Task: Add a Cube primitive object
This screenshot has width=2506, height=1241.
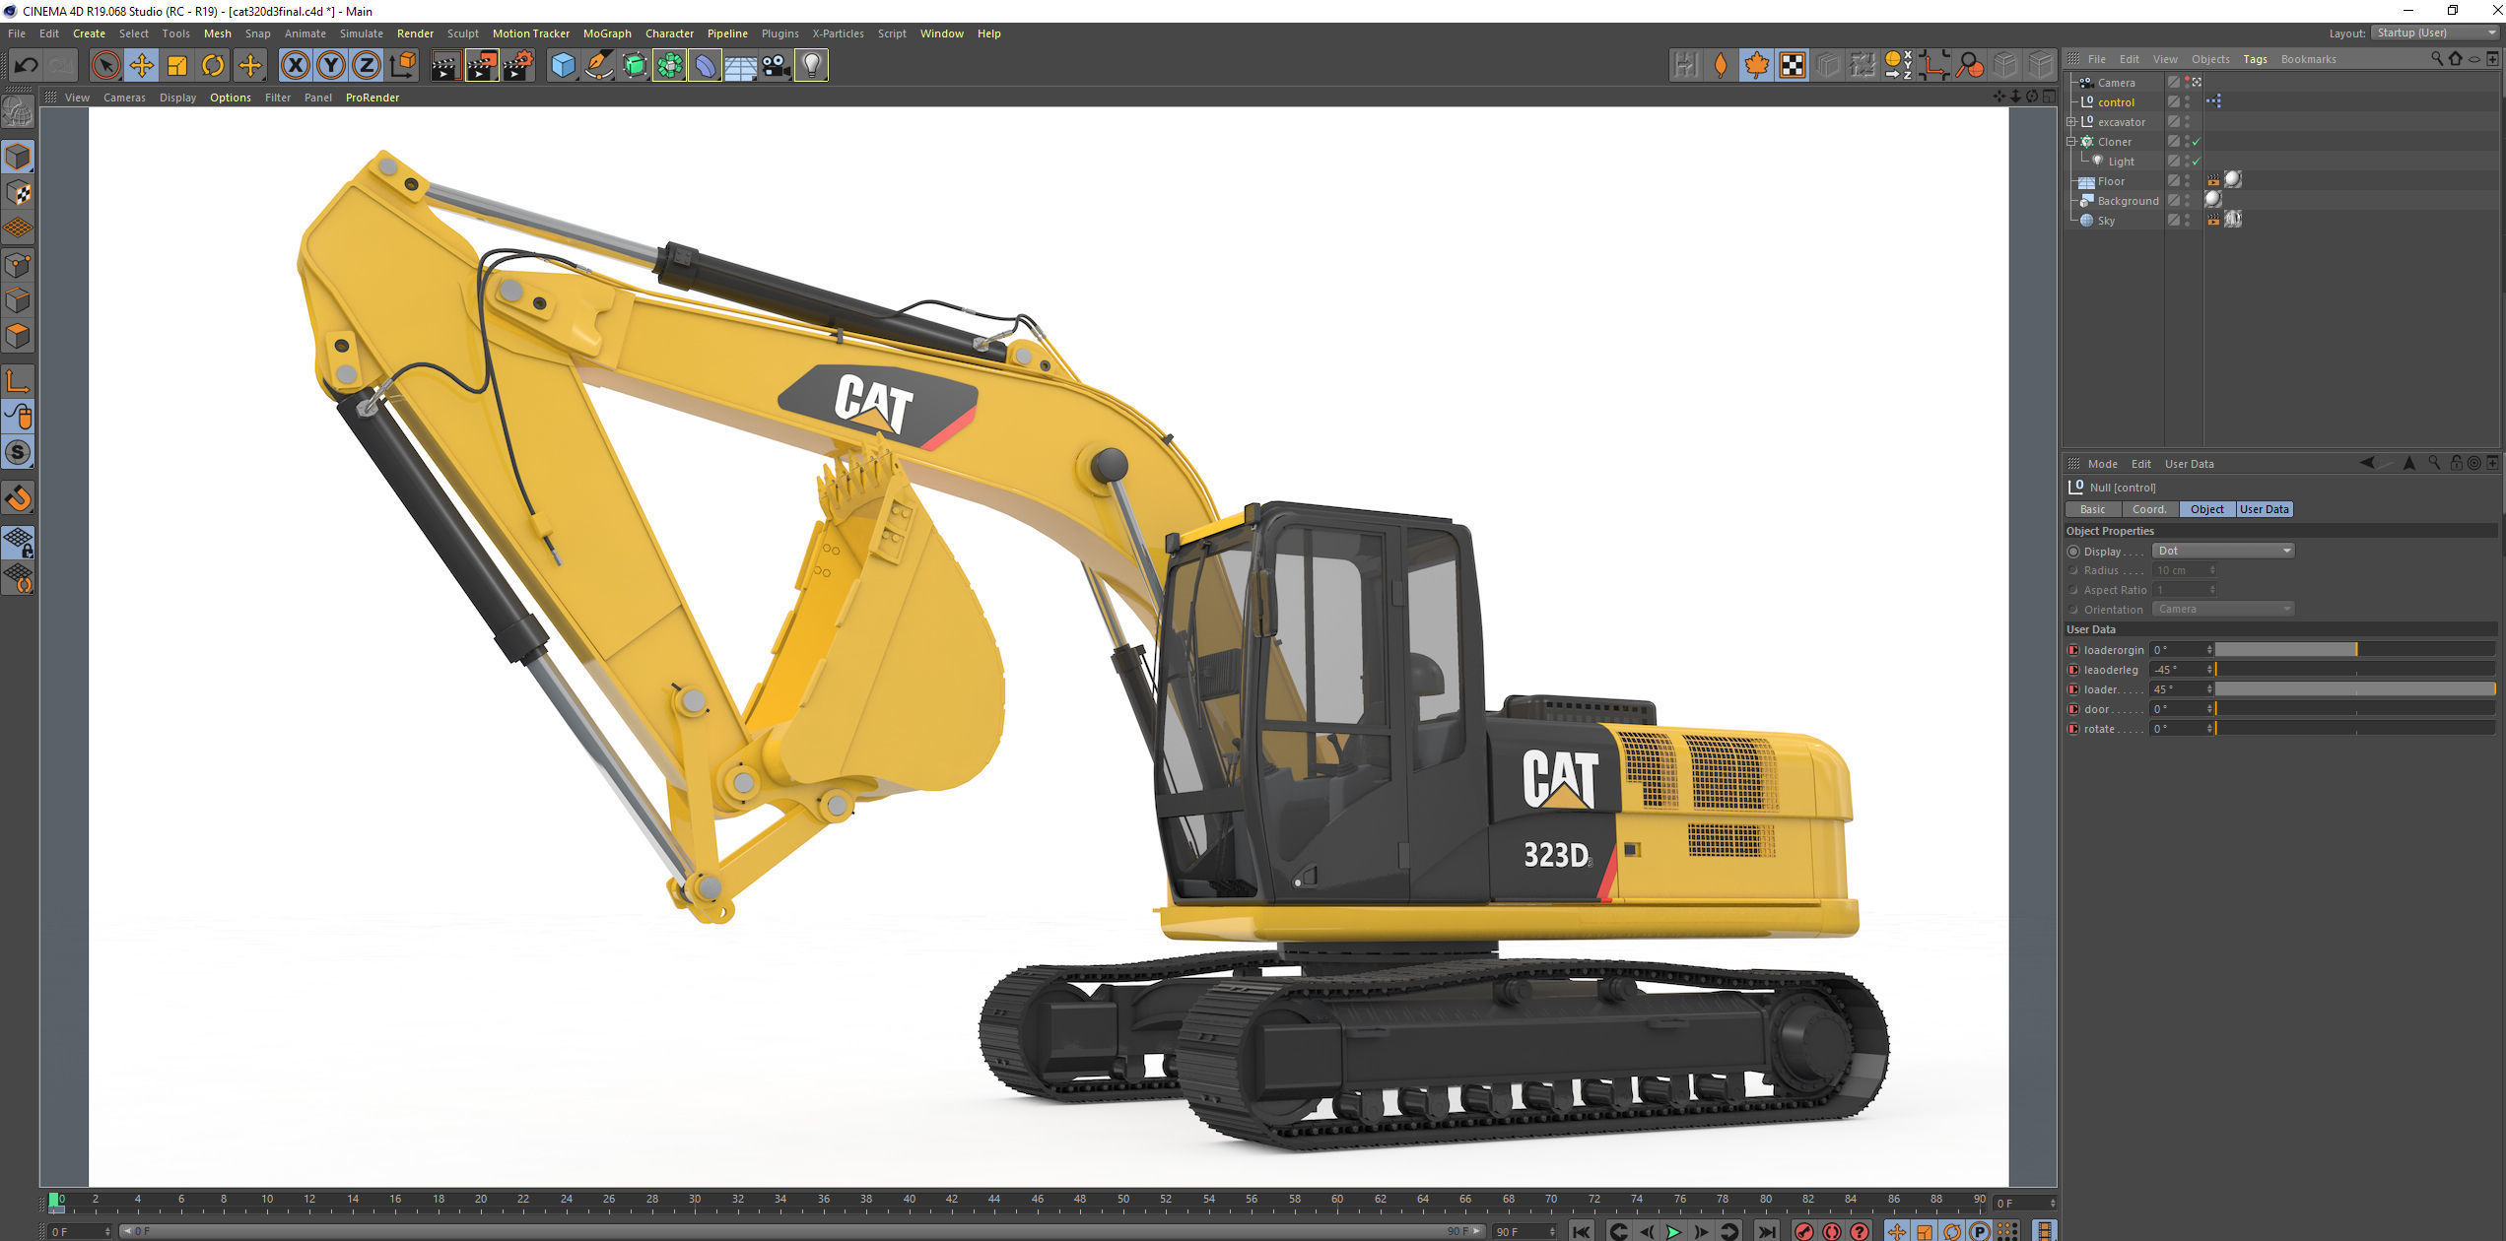Action: tap(563, 66)
